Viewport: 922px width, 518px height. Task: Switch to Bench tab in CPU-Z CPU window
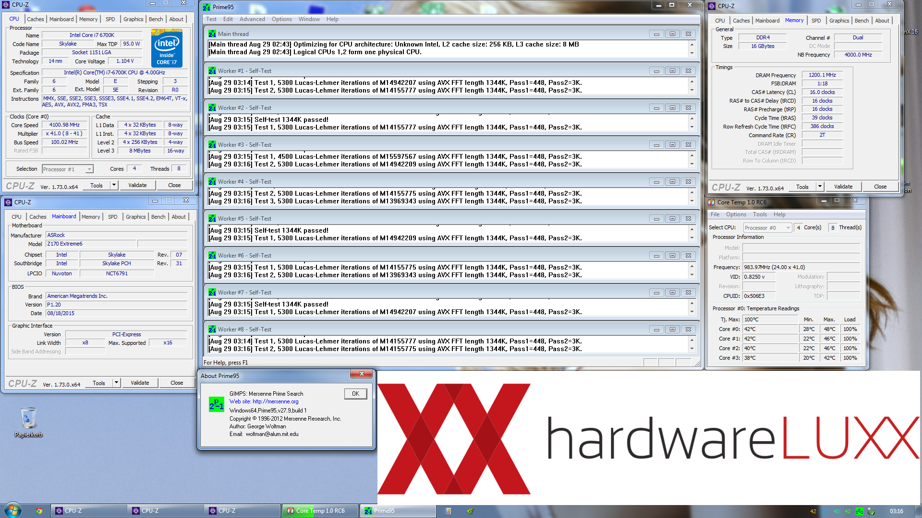156,19
